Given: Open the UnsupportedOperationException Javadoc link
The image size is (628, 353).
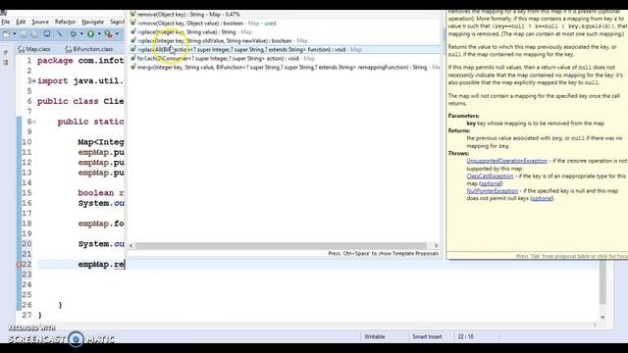Looking at the screenshot, I should click(506, 161).
